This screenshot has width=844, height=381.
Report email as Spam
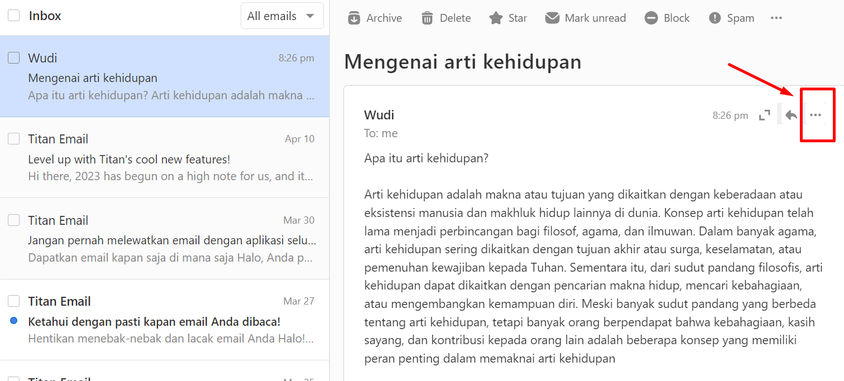731,18
